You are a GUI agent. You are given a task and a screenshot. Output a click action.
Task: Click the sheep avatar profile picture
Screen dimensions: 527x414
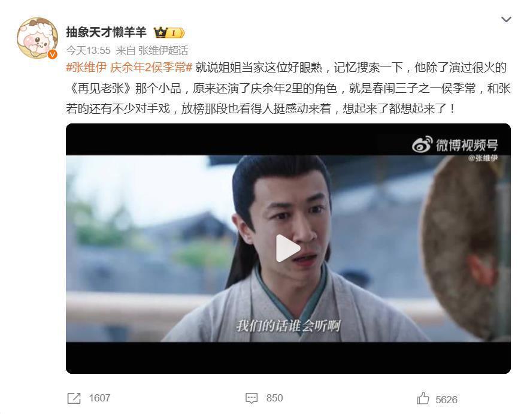pos(37,38)
